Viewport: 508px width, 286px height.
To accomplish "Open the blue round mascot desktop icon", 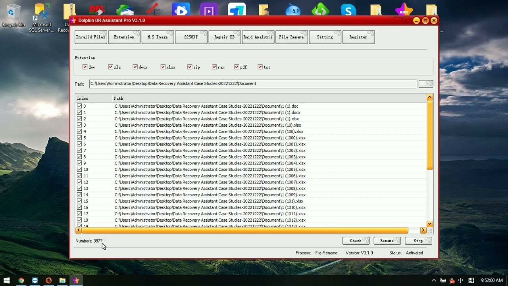I will (x=293, y=10).
